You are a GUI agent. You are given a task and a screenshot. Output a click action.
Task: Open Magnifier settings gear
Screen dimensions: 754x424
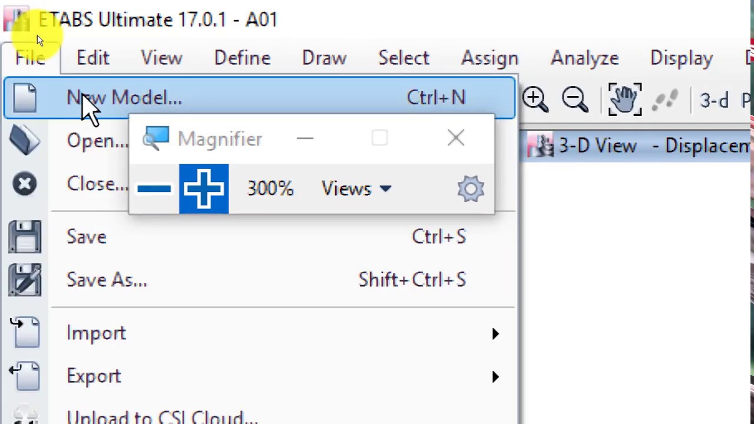[470, 189]
